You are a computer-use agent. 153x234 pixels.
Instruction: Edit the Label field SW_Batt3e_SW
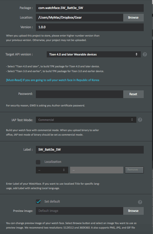point(90,150)
